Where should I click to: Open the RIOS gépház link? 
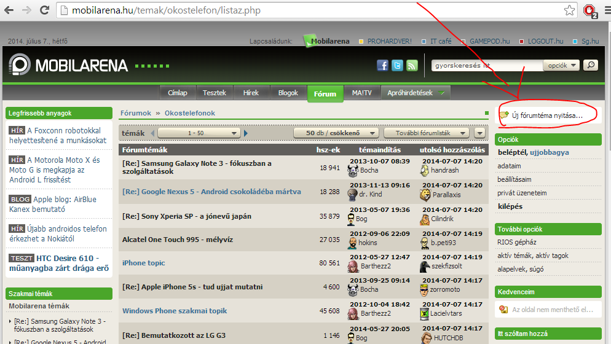(x=517, y=242)
